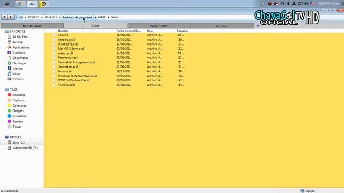Select file Windows 8 Media Player.acs3
Viewport: 344px width, 193px height.
[77, 76]
